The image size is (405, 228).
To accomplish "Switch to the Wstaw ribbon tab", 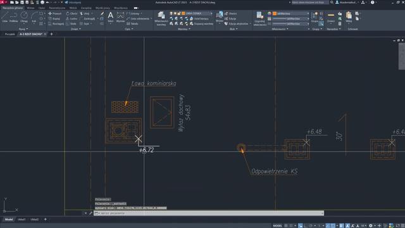I will point(30,8).
